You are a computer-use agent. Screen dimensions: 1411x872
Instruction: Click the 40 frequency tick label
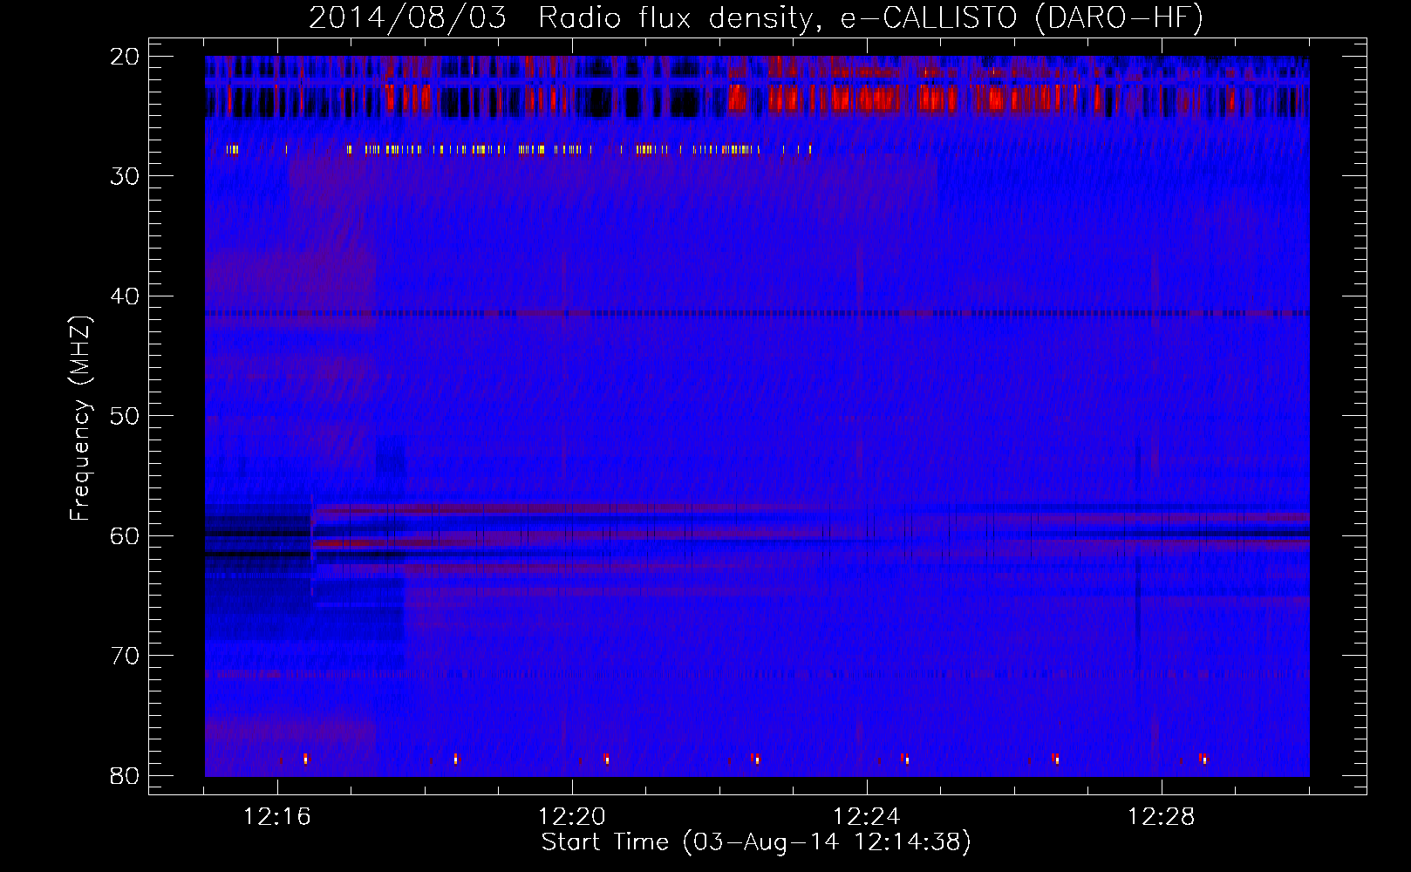[126, 296]
